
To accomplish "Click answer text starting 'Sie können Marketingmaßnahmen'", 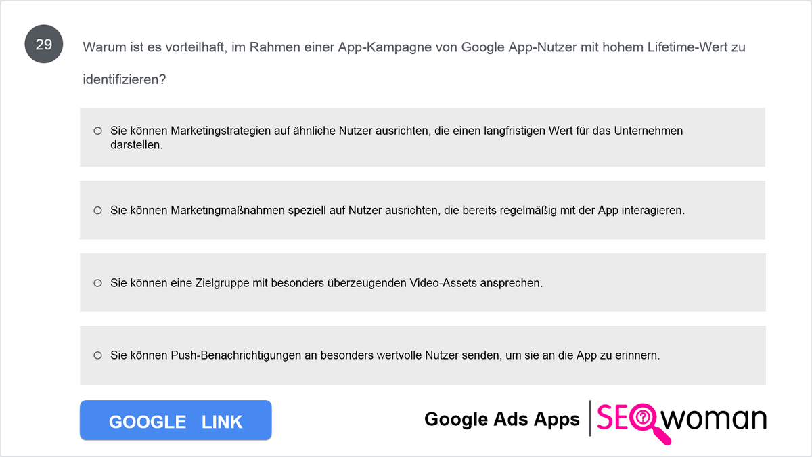I will pyautogui.click(x=398, y=211).
